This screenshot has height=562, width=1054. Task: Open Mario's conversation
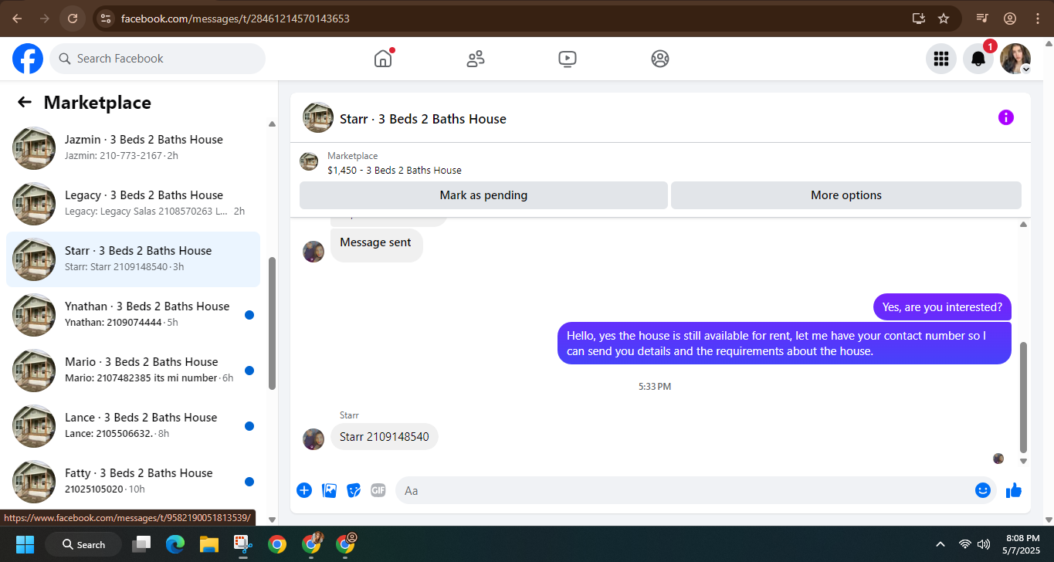click(x=133, y=370)
